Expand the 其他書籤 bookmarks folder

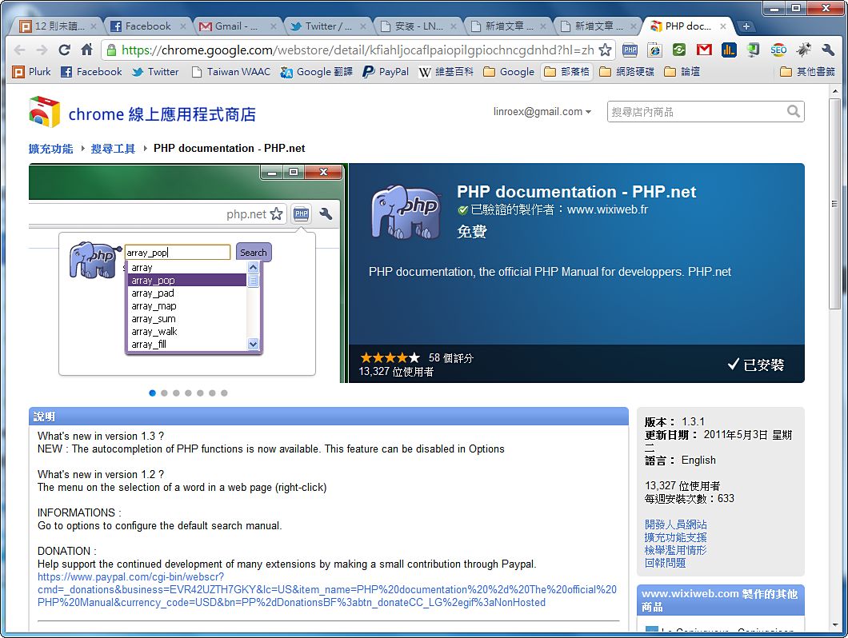click(x=808, y=71)
